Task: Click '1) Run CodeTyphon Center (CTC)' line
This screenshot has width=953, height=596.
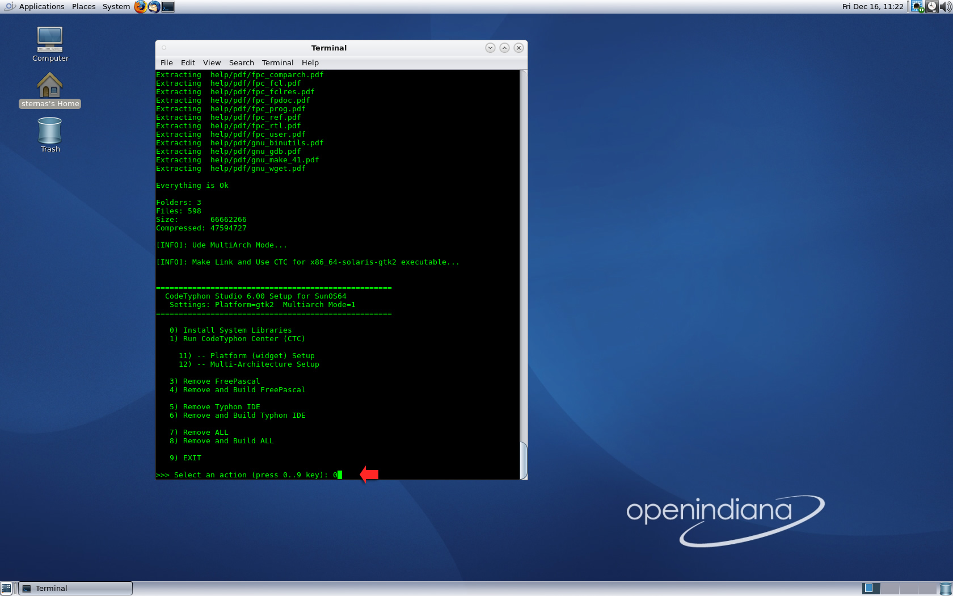Action: pos(237,339)
